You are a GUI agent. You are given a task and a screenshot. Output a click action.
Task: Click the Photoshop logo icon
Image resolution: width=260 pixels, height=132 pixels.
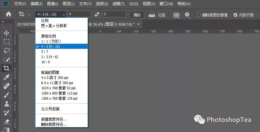[5, 4]
